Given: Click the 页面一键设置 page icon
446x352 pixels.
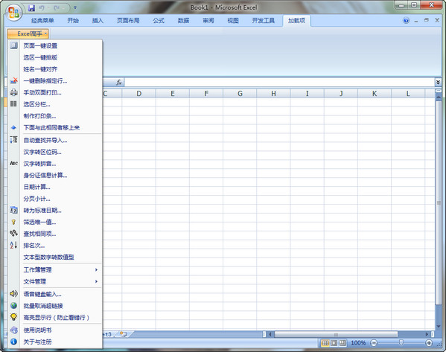Looking at the screenshot, I should [x=13, y=45].
